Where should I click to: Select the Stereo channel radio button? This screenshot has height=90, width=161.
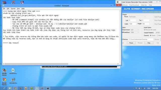tap(151, 35)
